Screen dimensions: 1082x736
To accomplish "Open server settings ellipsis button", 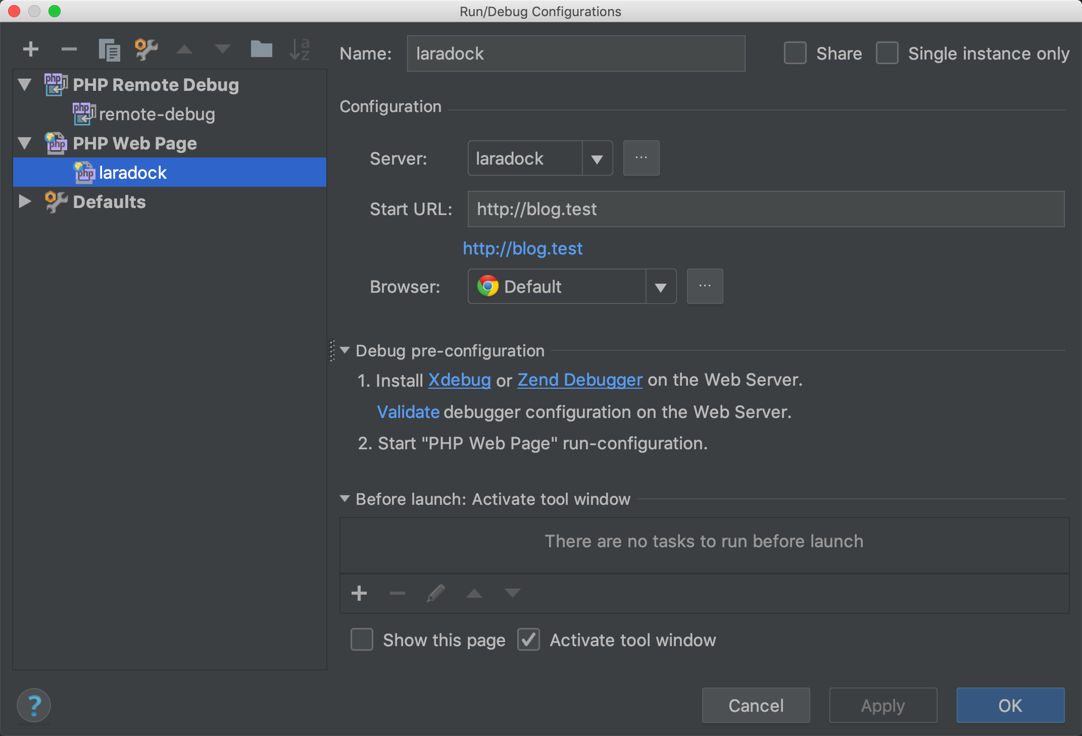I will 641,158.
